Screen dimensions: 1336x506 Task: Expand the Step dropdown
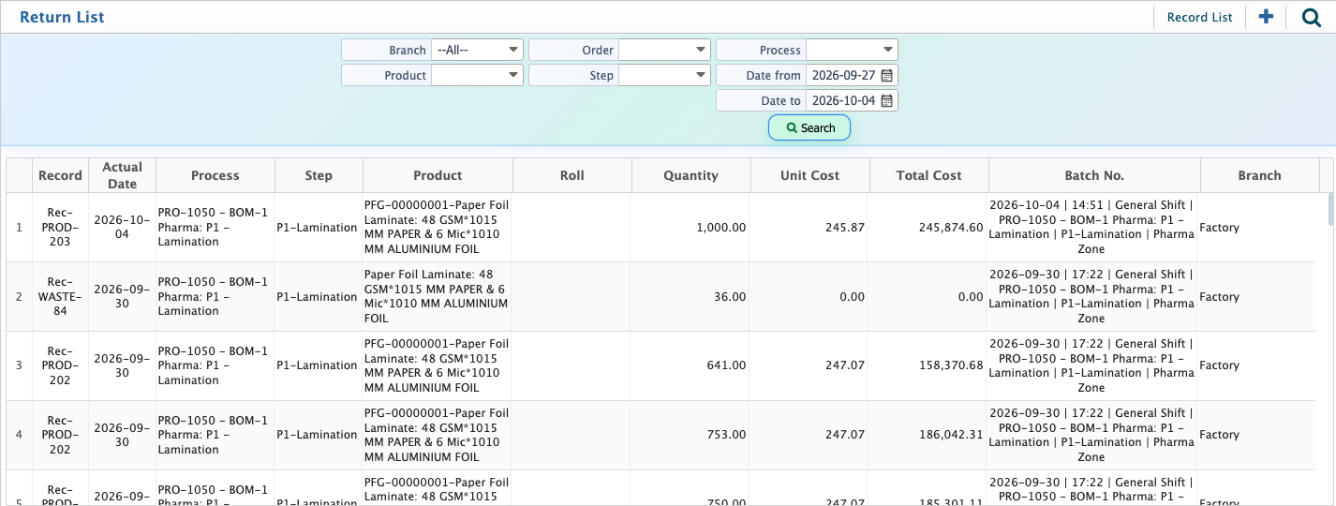pyautogui.click(x=664, y=75)
